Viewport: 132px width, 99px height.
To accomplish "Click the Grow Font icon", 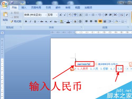I will pos(60,15).
